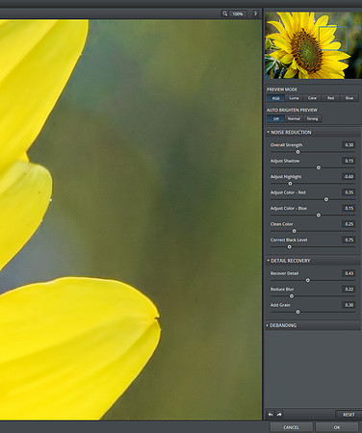362x433 pixels.
Task: Reset all settings with RESET button
Action: (x=349, y=415)
